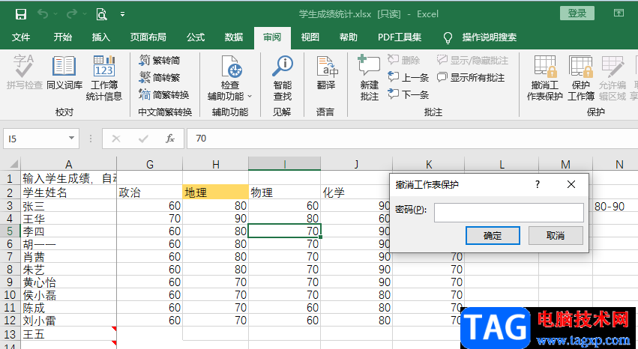Viewport: 638px width, 349px height.
Task: Open the Redo history dropdown arrow
Action: click(x=85, y=14)
